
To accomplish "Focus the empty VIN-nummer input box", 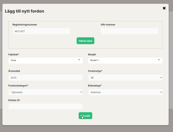I will (x=129, y=31).
